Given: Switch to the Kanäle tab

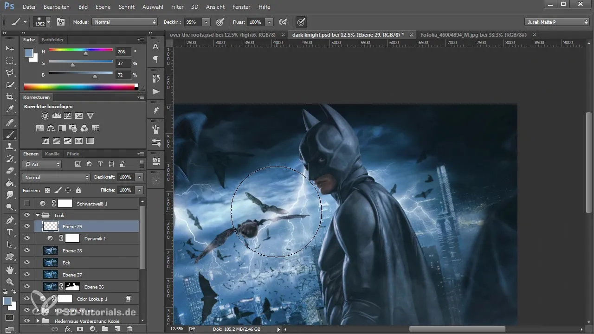Looking at the screenshot, I should coord(53,154).
